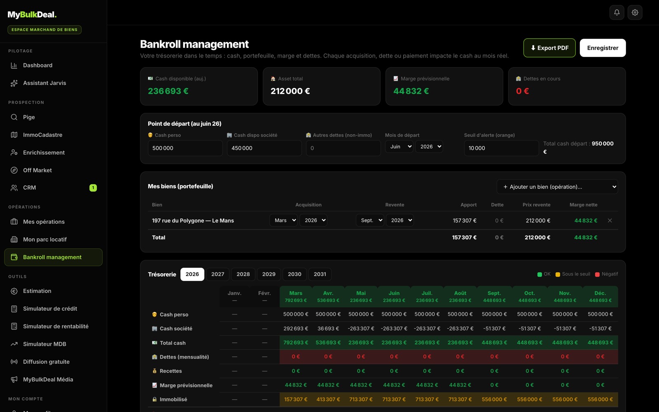The width and height of the screenshot is (659, 412).
Task: Select the 2029 Trésorerie tab
Action: pos(269,274)
